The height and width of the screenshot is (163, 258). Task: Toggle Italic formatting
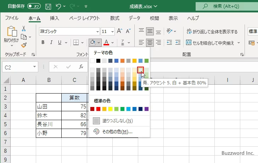click(x=51, y=43)
